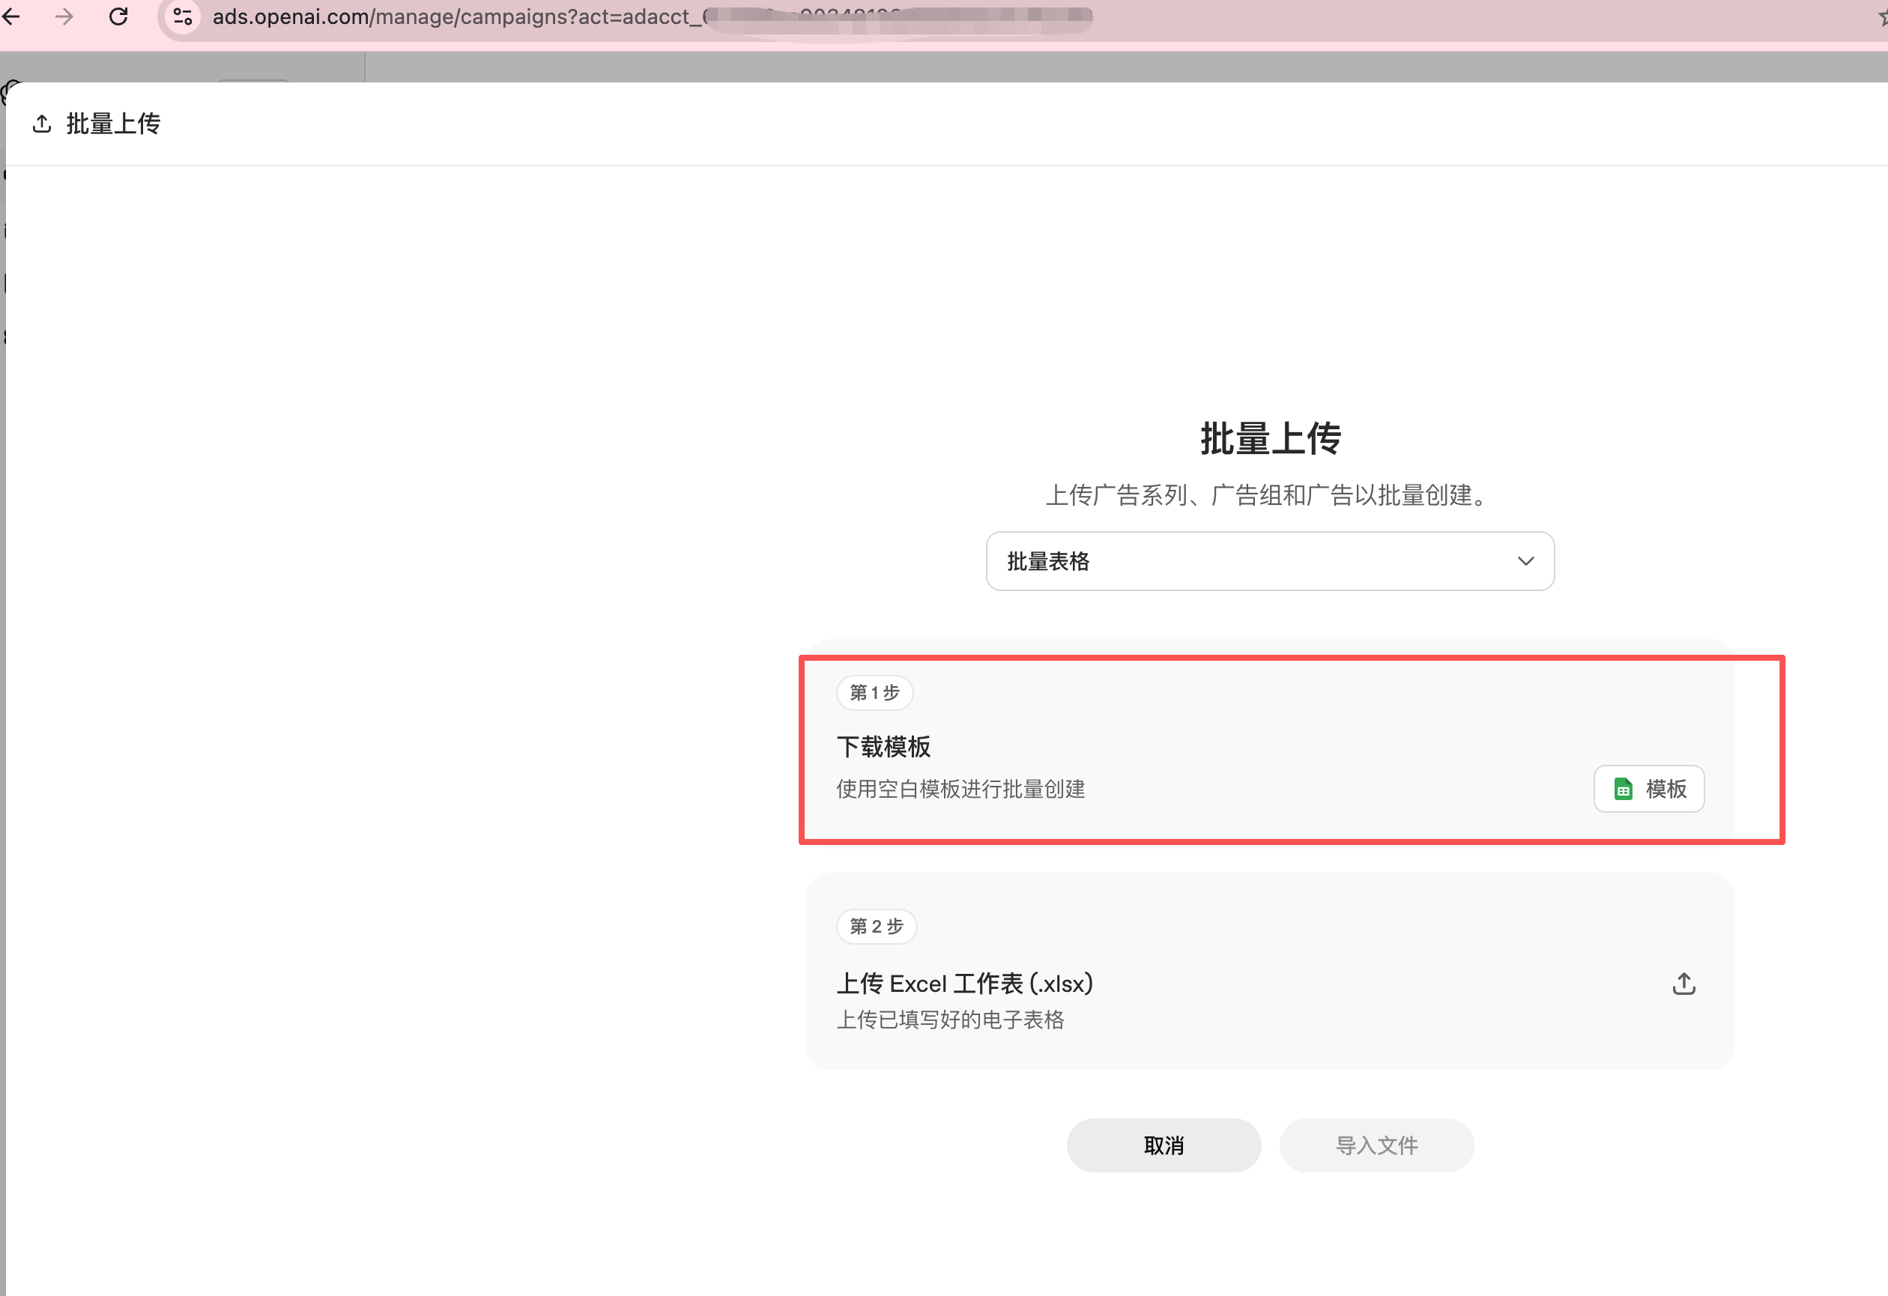
Task: Click 上传 Excel 工作表 (.xlsx) text
Action: click(x=964, y=984)
